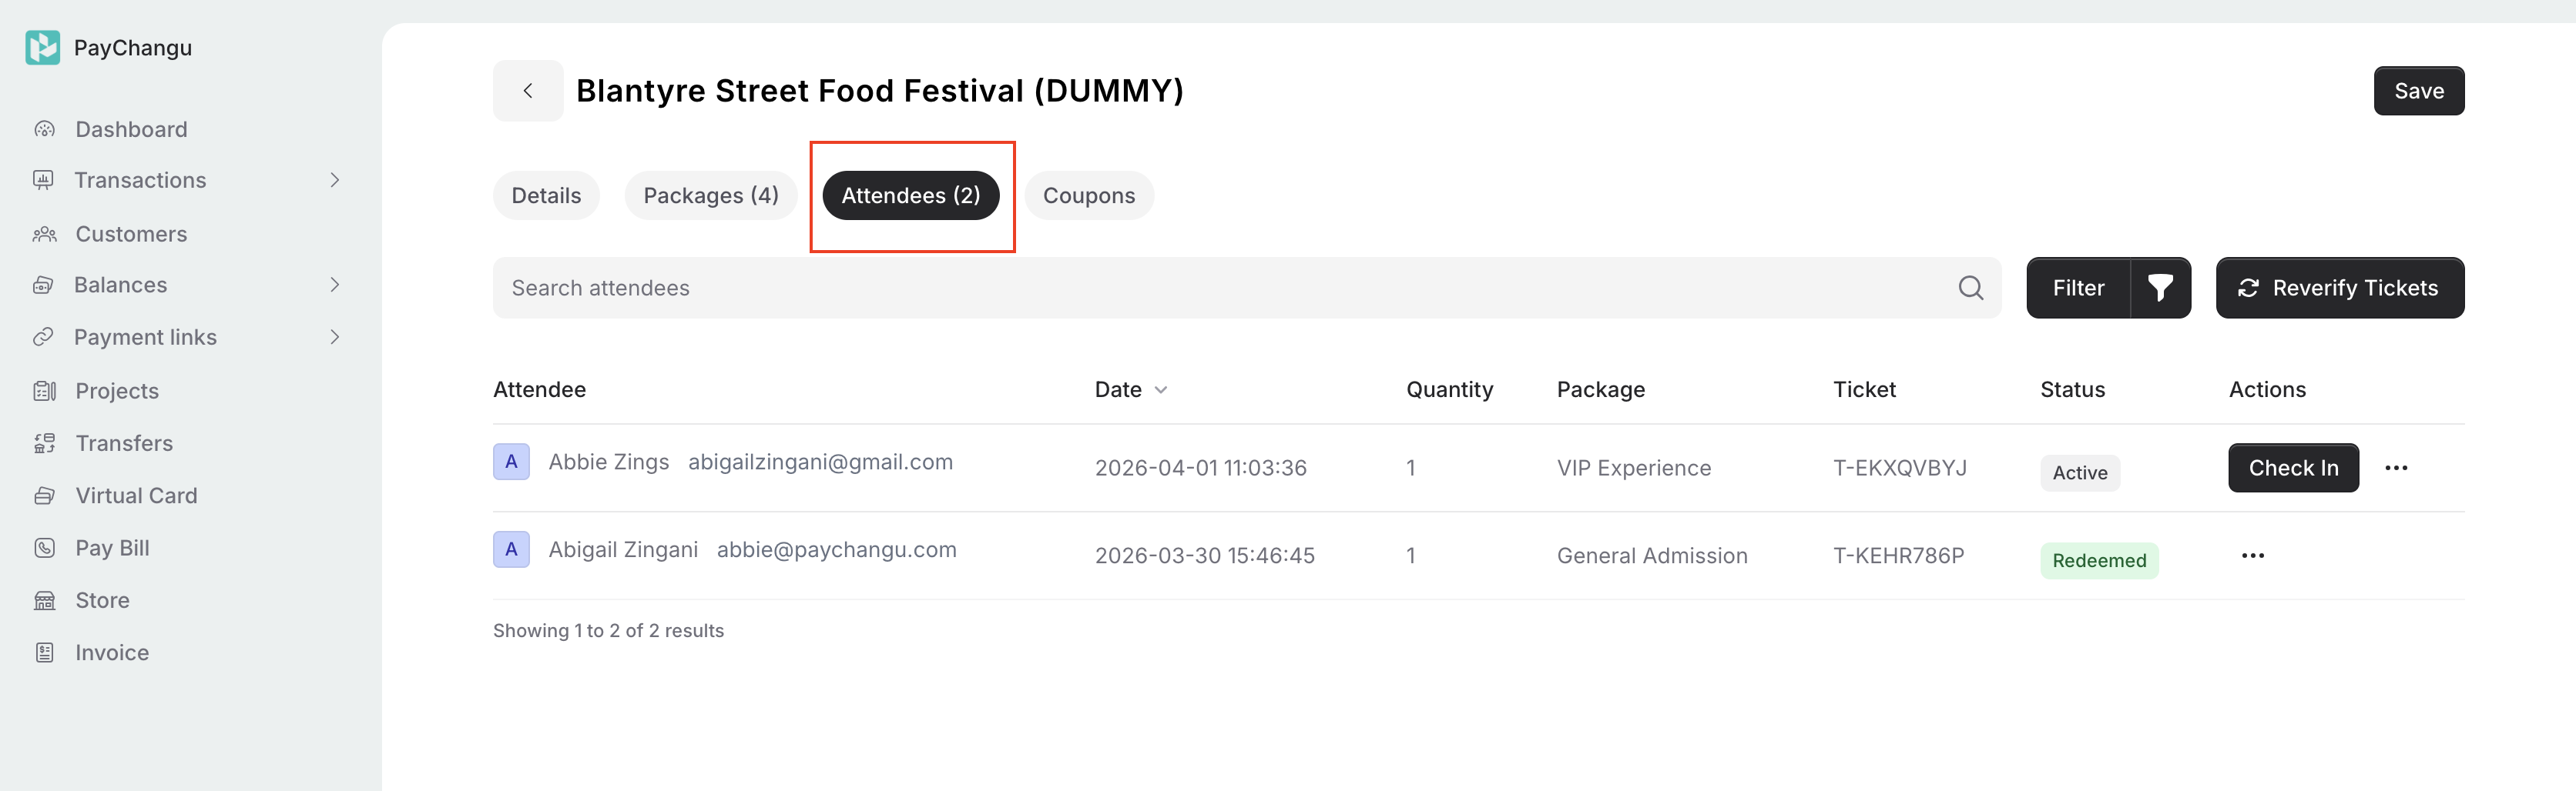Switch to the Coupons tab
The image size is (2576, 791).
point(1088,195)
